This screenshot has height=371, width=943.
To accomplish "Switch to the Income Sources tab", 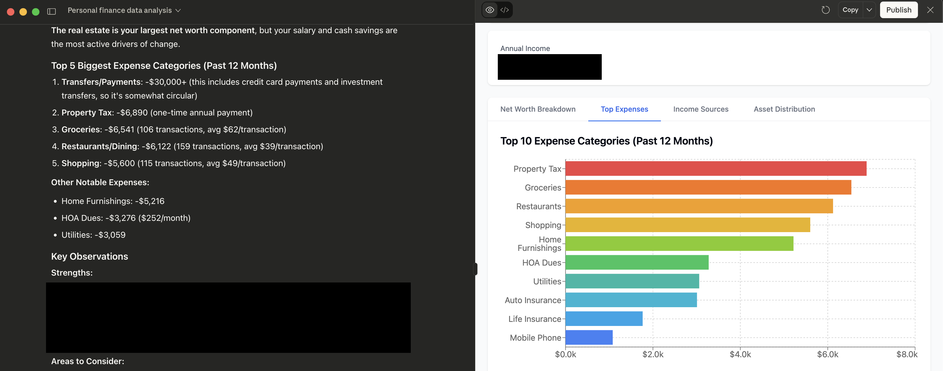I will click(701, 109).
